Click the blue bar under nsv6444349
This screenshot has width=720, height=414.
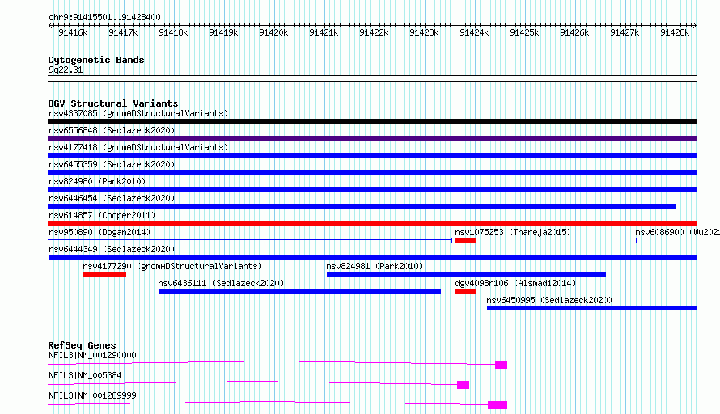pyautogui.click(x=372, y=257)
